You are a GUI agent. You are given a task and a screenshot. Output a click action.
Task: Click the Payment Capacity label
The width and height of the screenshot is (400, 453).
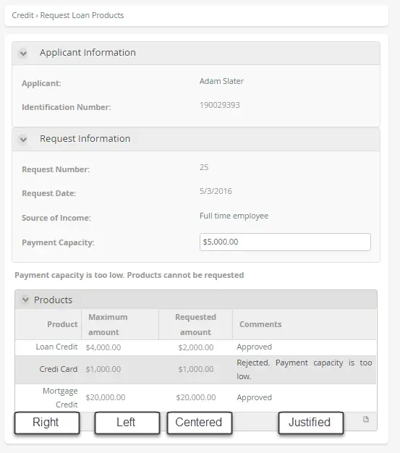tap(58, 242)
